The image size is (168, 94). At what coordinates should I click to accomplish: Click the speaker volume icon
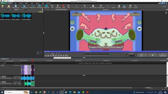click(x=39, y=53)
